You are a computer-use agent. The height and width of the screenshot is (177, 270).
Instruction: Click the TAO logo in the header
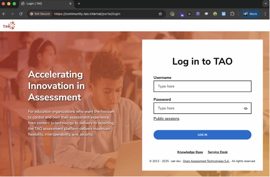click(9, 25)
